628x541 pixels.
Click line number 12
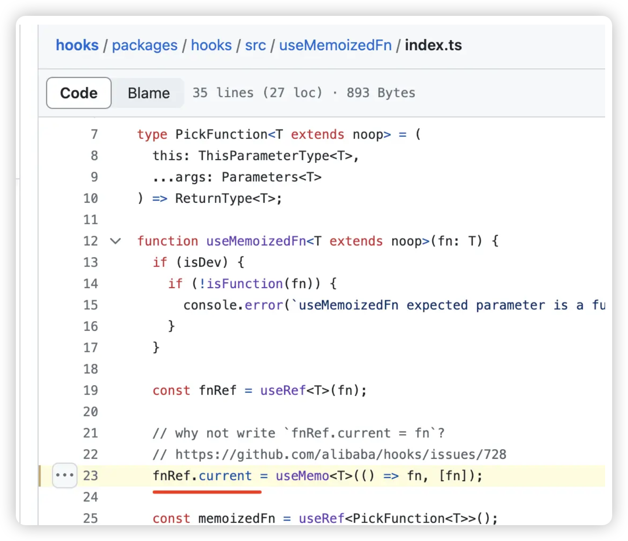pos(91,241)
